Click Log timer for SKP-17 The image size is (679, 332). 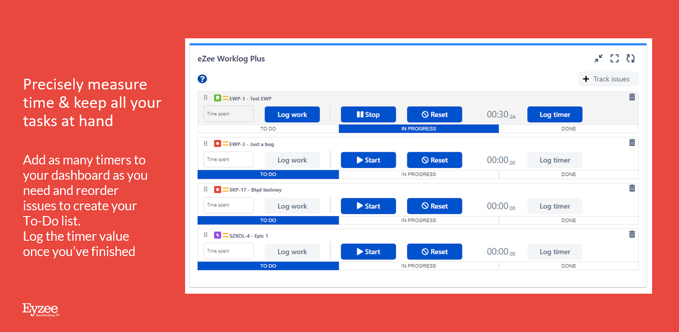[x=555, y=206]
